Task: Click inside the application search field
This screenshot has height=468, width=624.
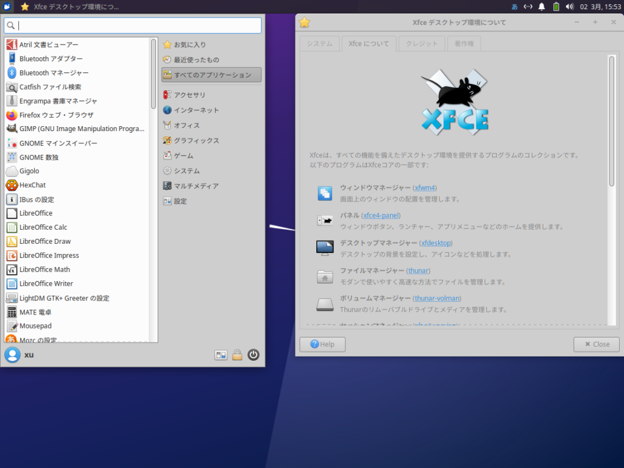Action: click(x=131, y=26)
